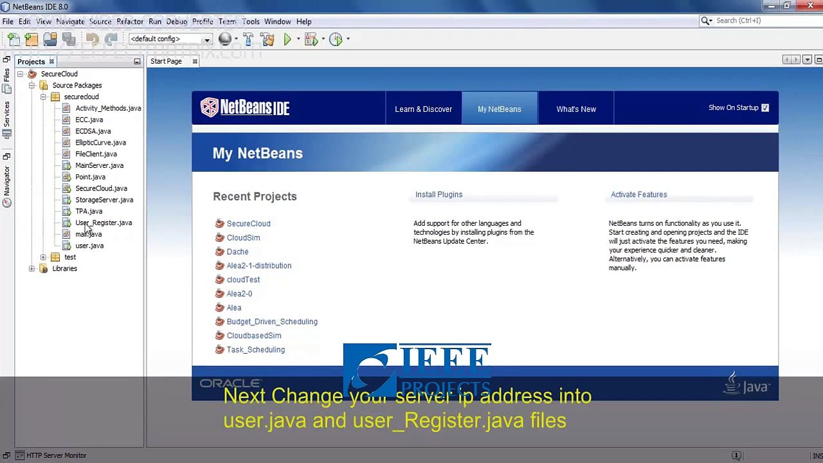Click HTTP Server Monitor label
The height and width of the screenshot is (463, 823).
click(x=56, y=455)
